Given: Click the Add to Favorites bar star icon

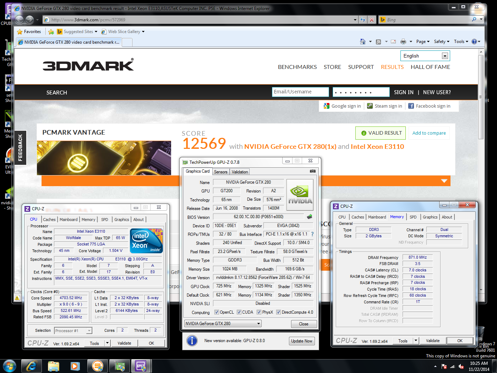Looking at the screenshot, I should [51, 32].
